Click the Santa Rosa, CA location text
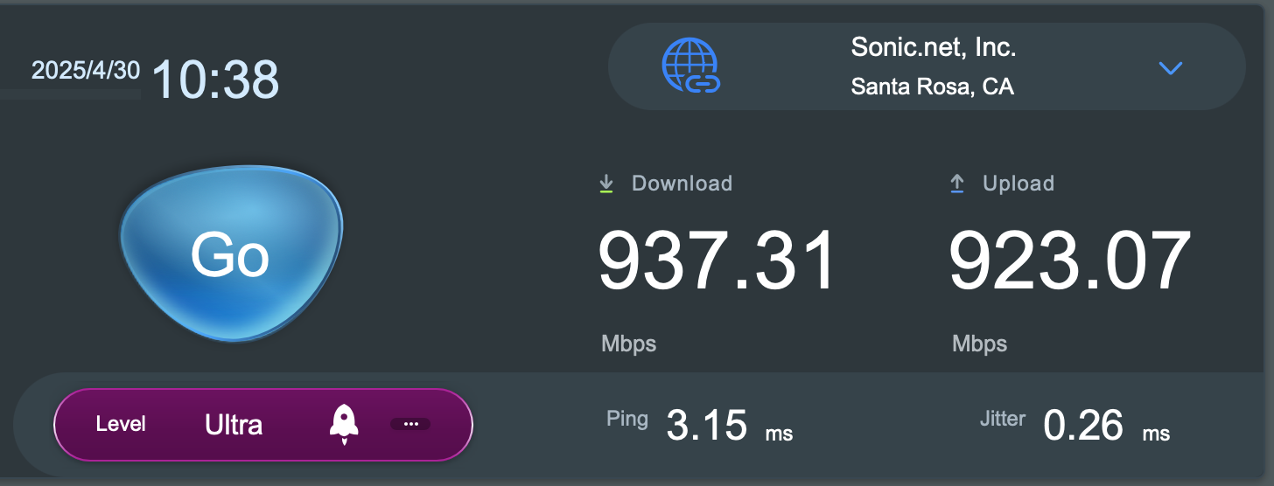This screenshot has height=486, width=1274. tap(932, 87)
